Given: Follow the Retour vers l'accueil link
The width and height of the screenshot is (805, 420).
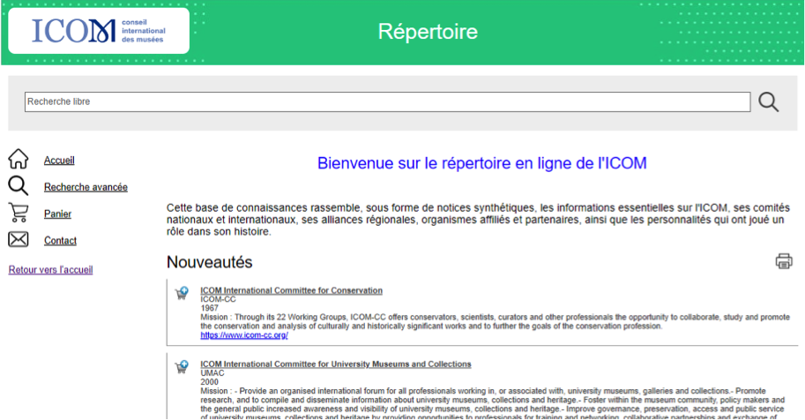Looking at the screenshot, I should [x=51, y=269].
